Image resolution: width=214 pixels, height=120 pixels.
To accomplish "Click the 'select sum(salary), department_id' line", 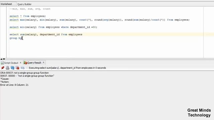I will 46,35.
